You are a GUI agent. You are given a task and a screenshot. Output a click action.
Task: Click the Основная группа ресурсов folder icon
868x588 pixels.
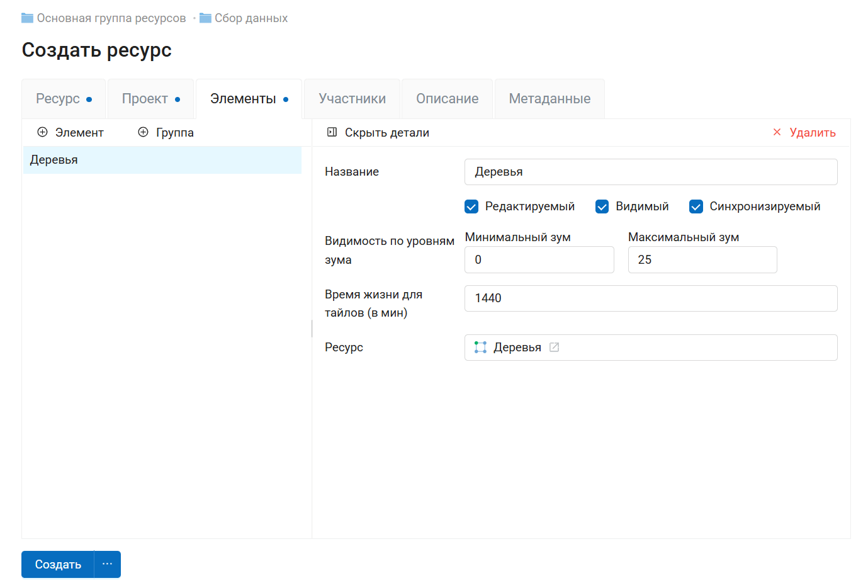click(27, 18)
